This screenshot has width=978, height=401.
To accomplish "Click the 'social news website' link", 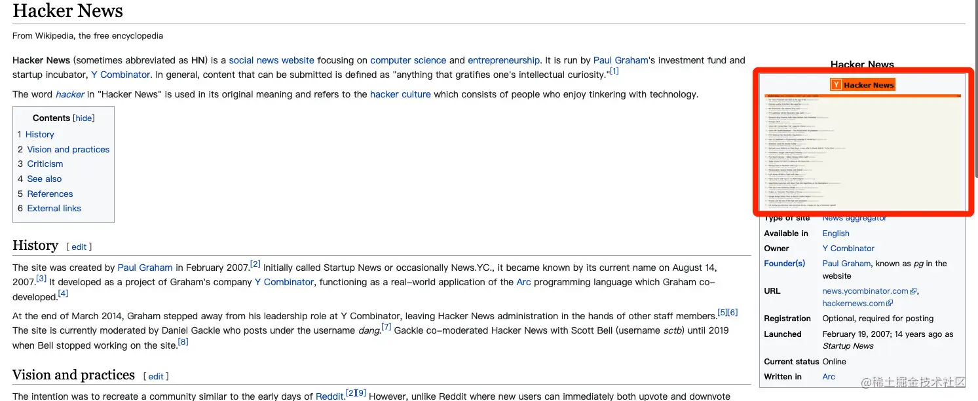I will (271, 60).
